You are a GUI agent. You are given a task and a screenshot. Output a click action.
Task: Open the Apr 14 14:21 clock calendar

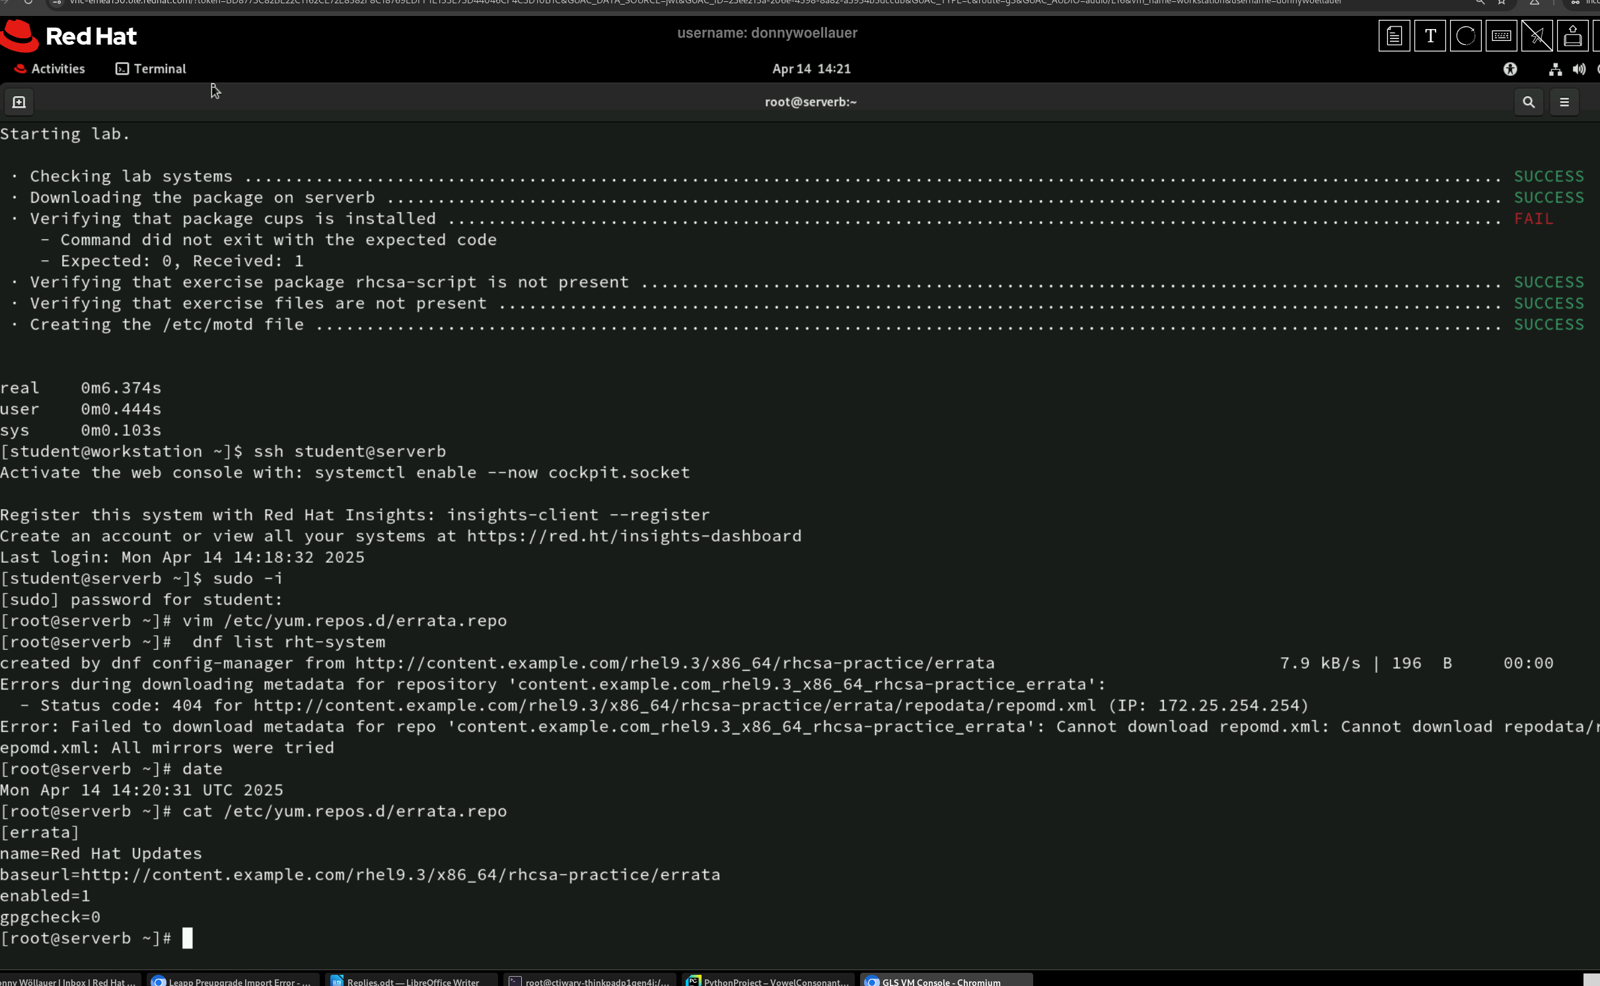pyautogui.click(x=811, y=69)
